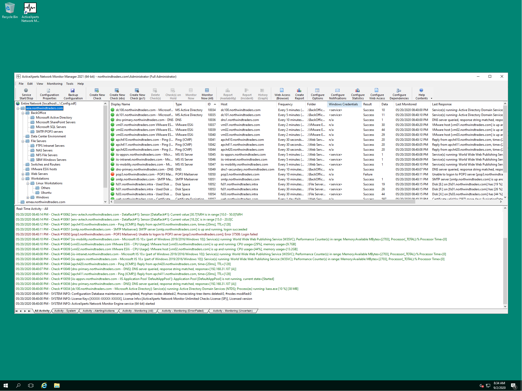
Task: Open the Monitoring menu
Action: pos(55,84)
